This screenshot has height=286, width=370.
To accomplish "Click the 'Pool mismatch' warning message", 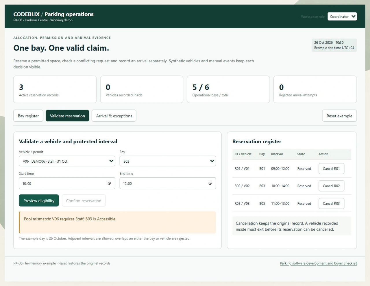I will [117, 222].
